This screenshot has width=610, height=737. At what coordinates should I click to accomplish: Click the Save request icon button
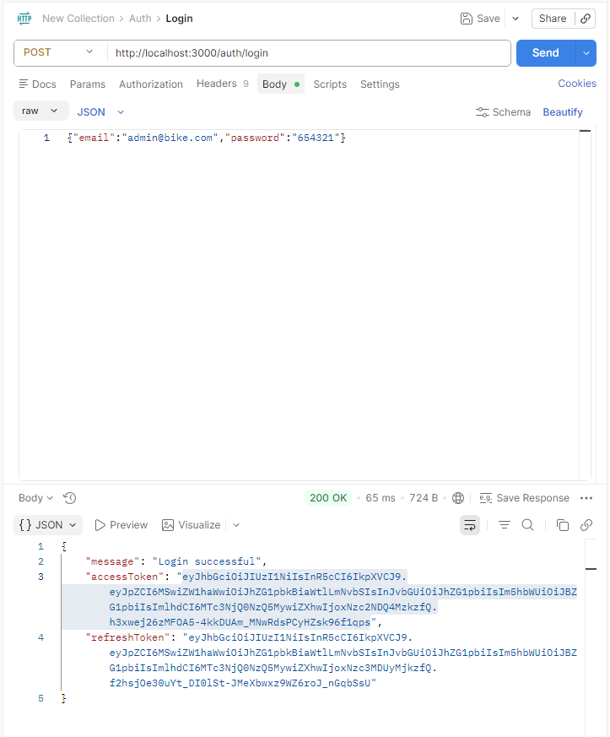point(480,19)
